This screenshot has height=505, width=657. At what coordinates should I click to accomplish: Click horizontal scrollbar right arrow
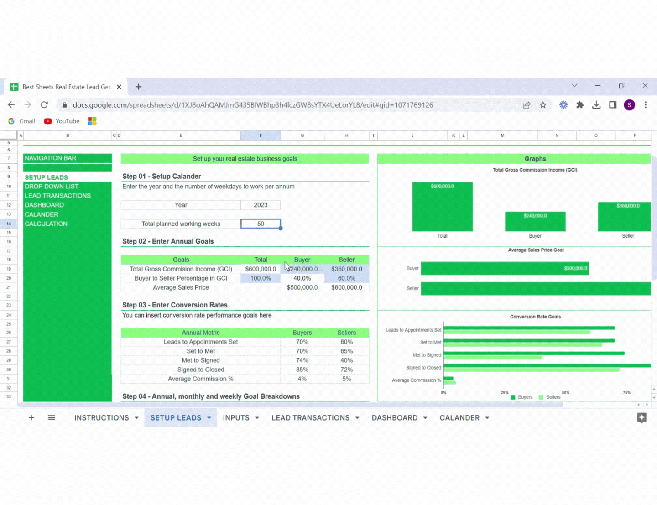tap(647, 405)
